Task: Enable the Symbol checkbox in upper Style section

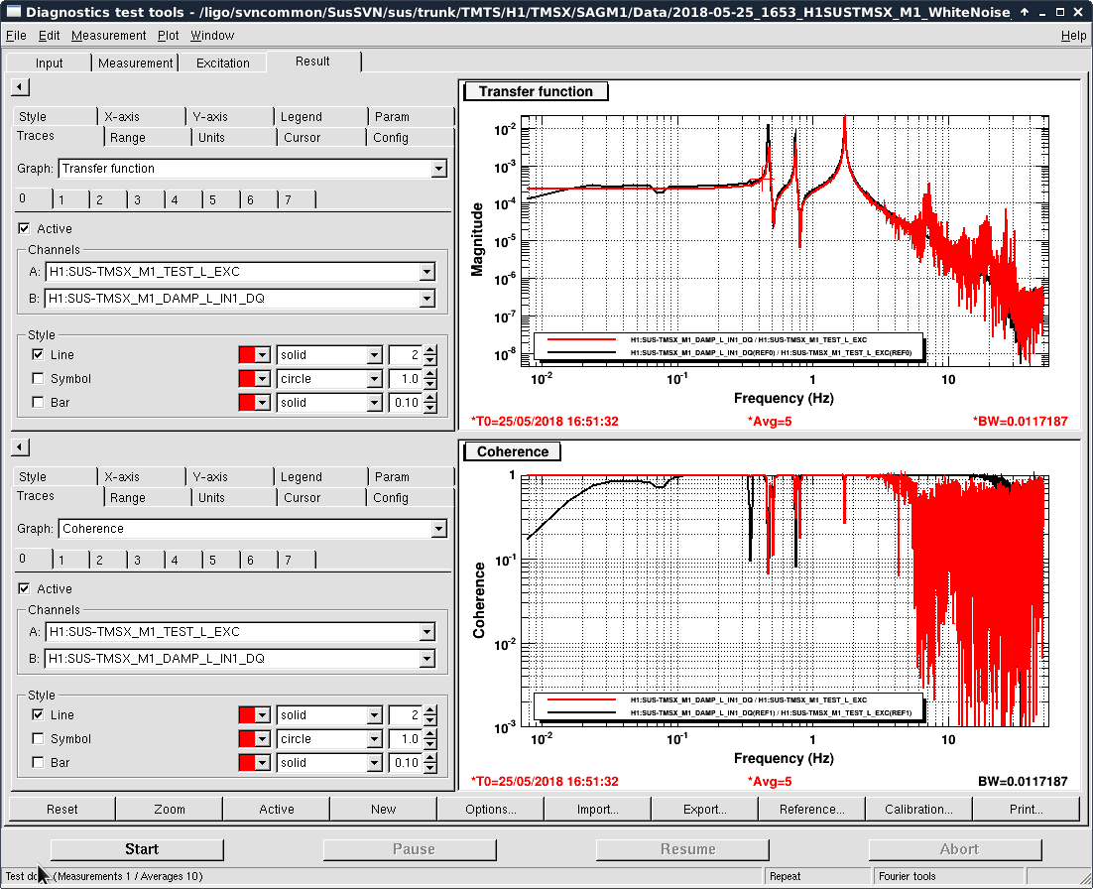Action: [38, 379]
